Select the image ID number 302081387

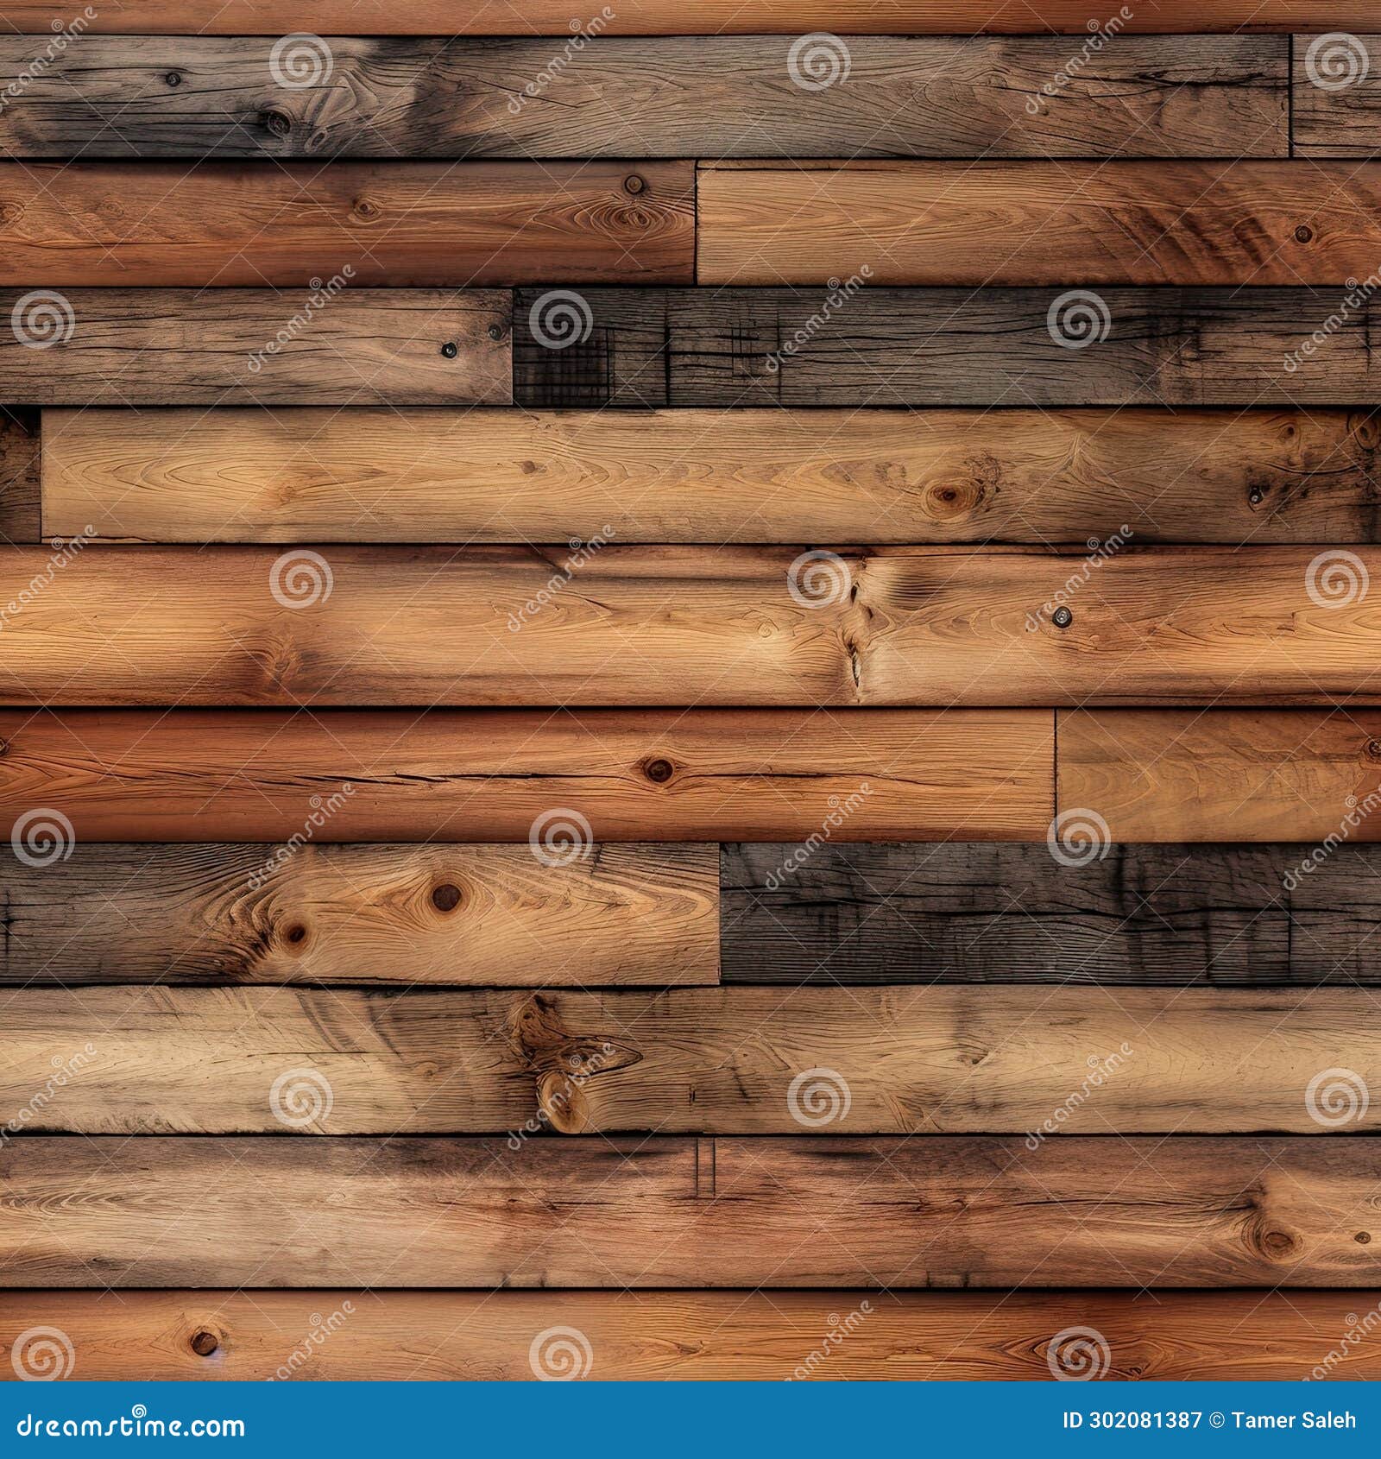click(1131, 1419)
